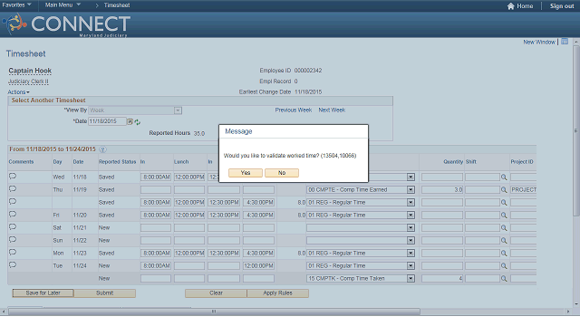Open time code dropdown for Comp Time Earned

411,189
